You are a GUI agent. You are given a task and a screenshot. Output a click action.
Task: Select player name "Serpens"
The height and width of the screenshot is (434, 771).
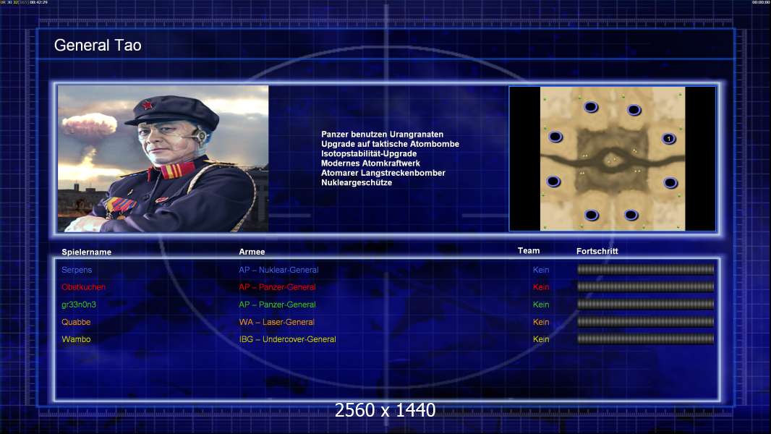tap(77, 270)
